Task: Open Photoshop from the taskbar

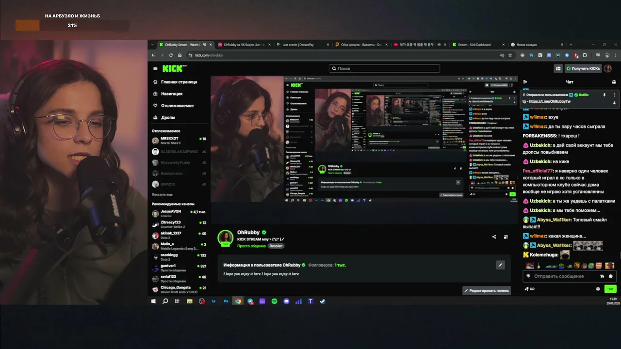Action: coord(226,301)
